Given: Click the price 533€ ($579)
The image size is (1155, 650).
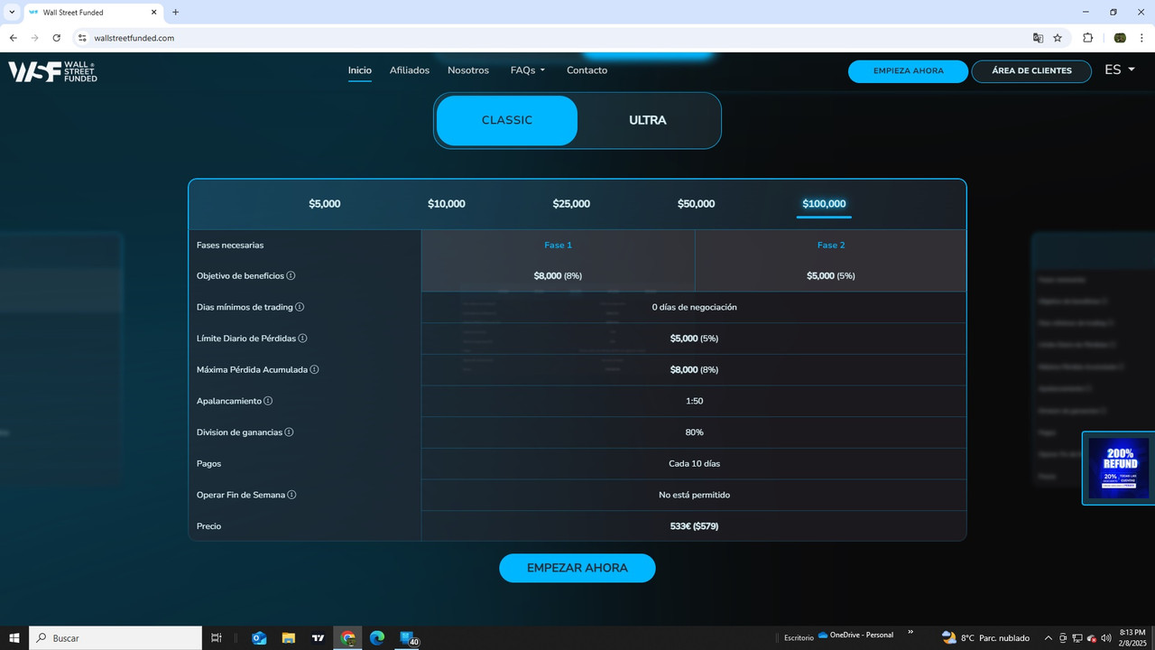Looking at the screenshot, I should pos(694,526).
